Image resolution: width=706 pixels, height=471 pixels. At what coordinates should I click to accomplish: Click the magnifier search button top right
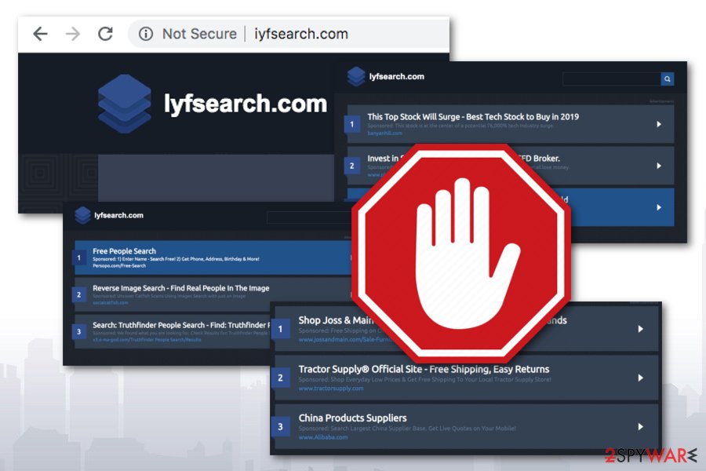(668, 78)
